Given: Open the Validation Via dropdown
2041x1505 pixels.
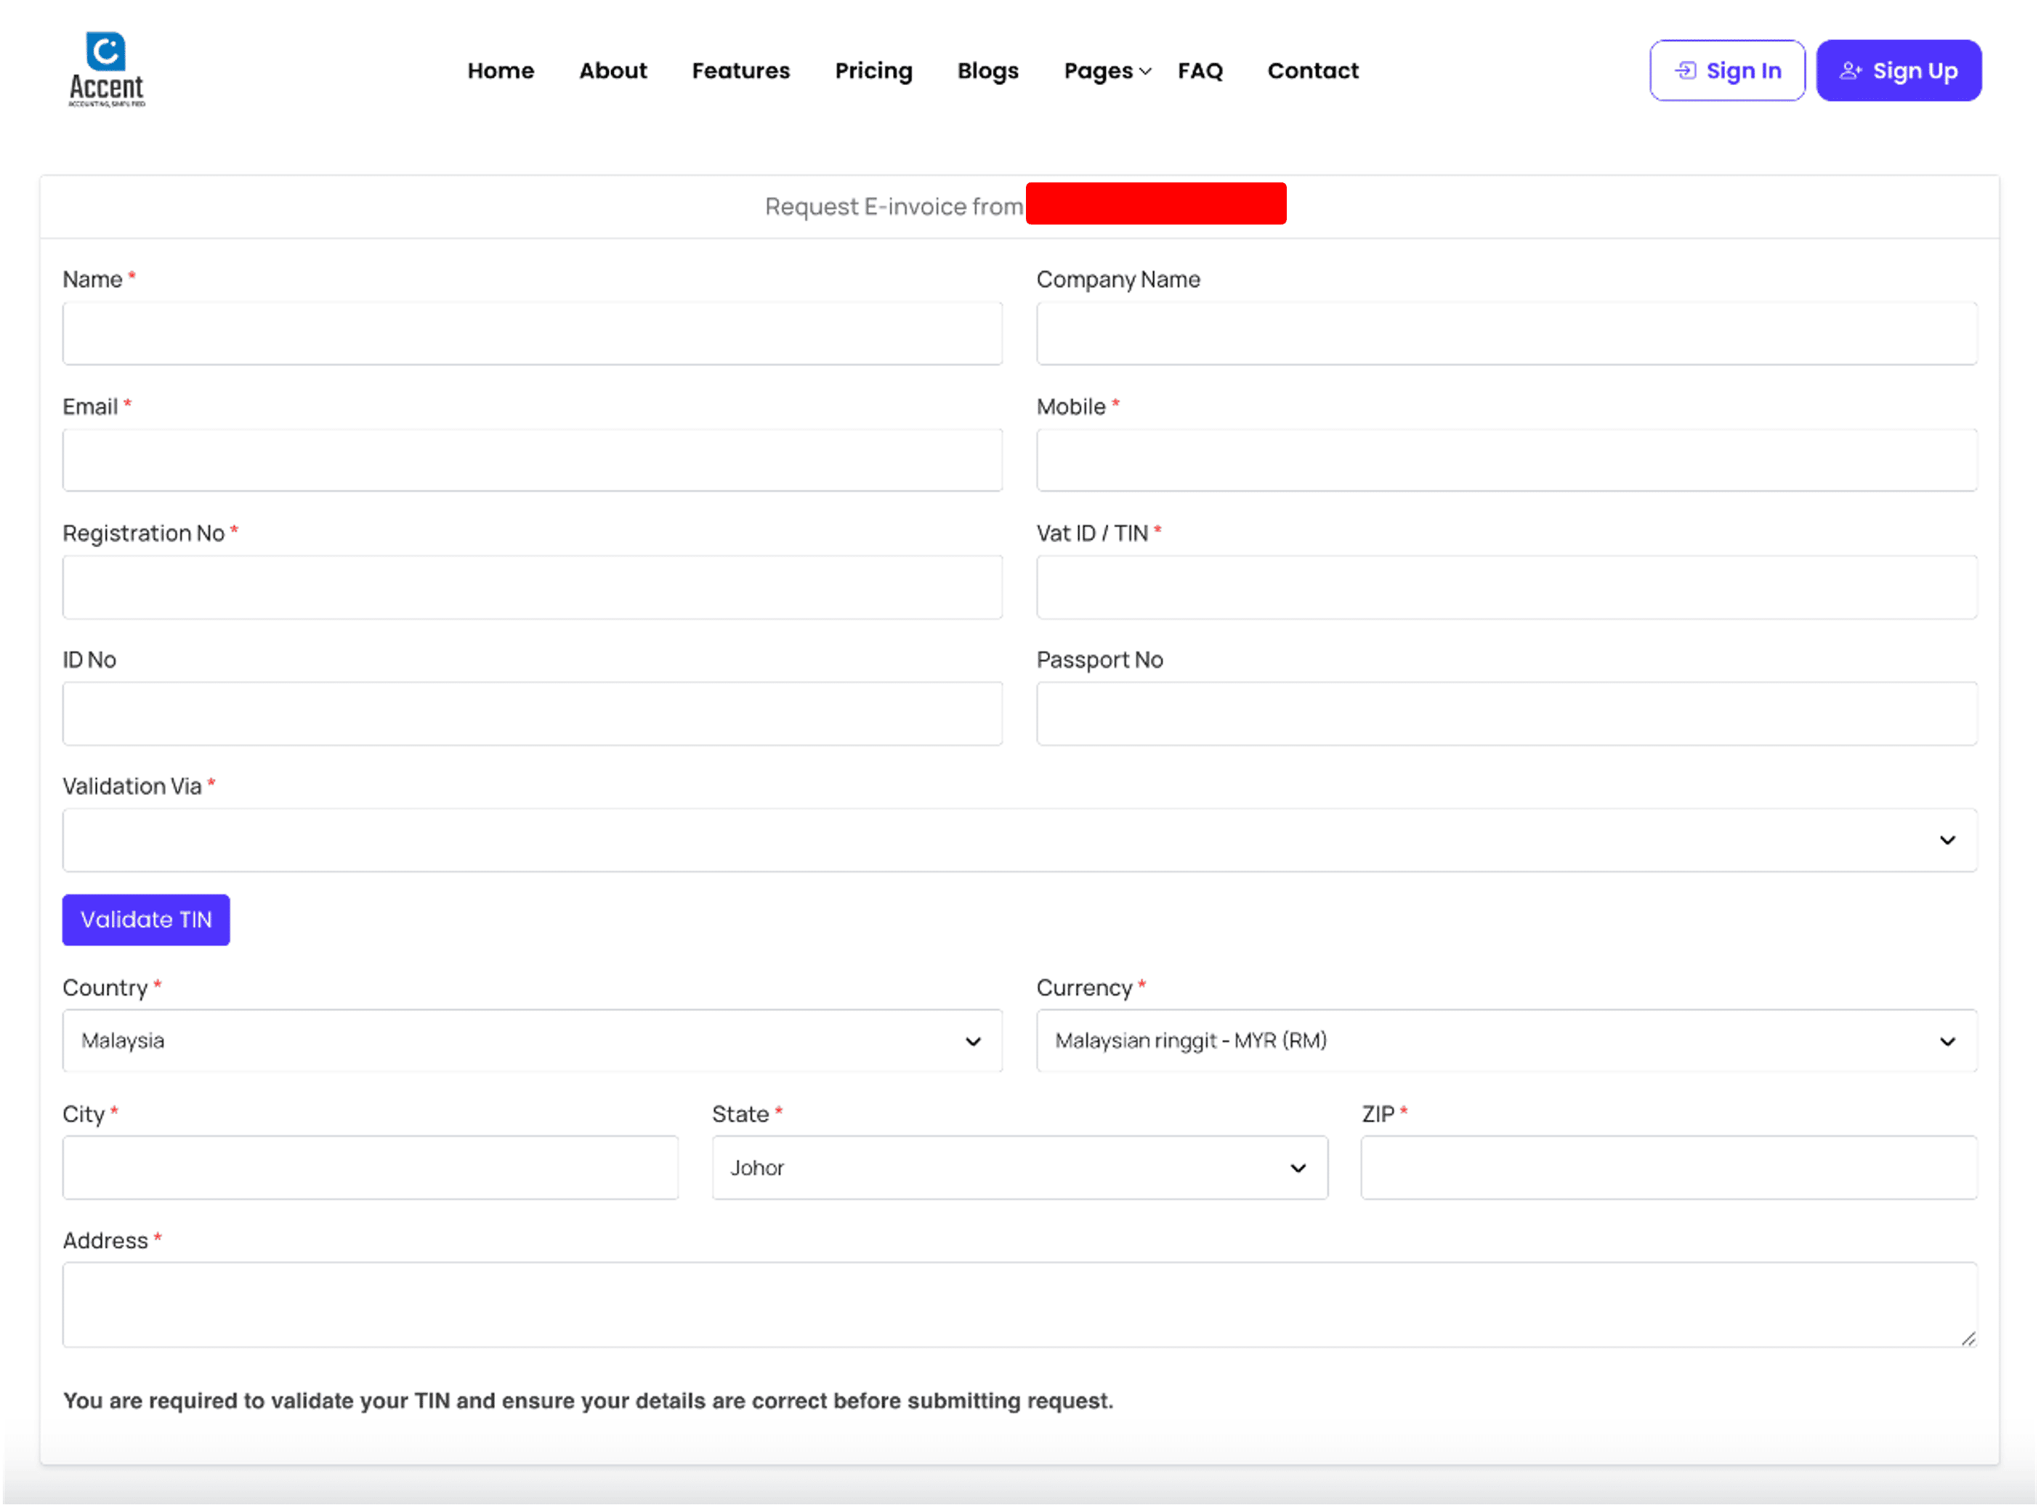Looking at the screenshot, I should [1019, 840].
